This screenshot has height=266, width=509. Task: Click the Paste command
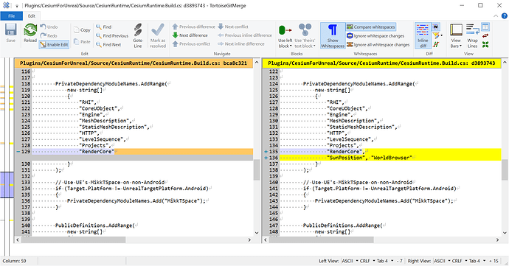tap(82, 41)
